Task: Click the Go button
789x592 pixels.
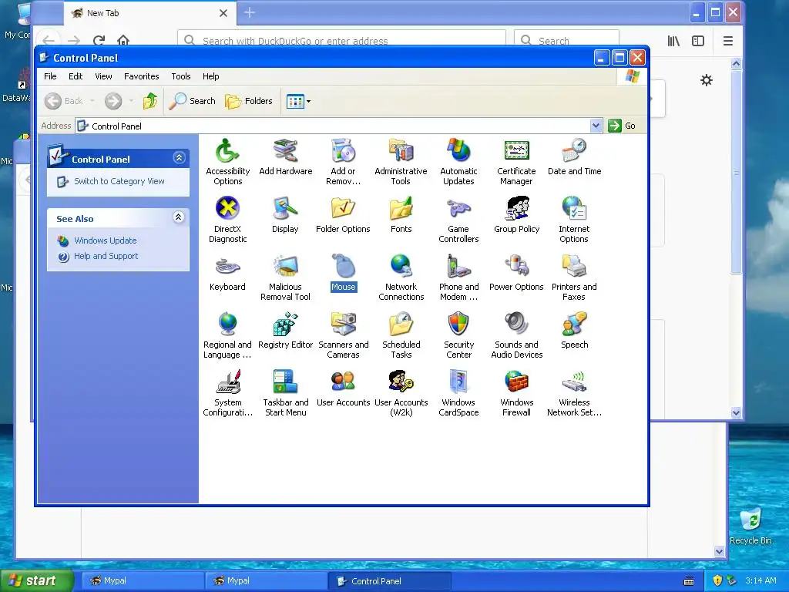Action: coord(622,126)
